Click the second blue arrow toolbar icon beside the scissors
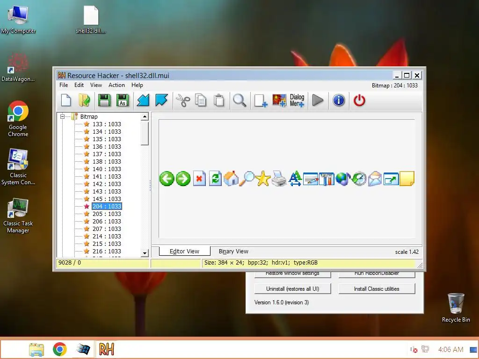Screen dimensions: 479x359 [x=161, y=101]
